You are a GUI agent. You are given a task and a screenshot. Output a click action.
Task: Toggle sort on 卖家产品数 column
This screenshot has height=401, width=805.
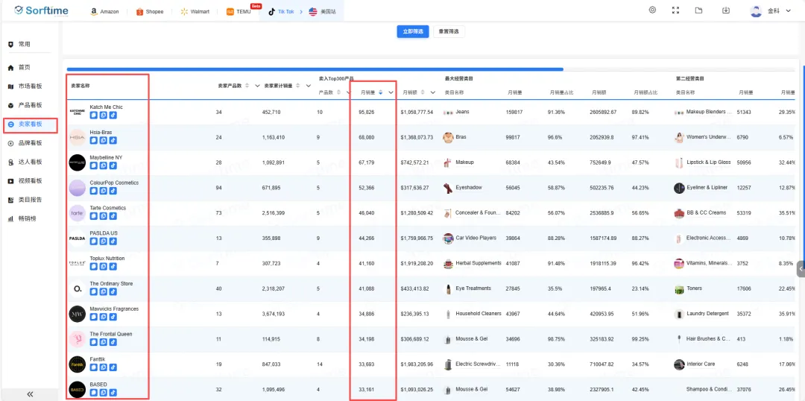pyautogui.click(x=247, y=86)
